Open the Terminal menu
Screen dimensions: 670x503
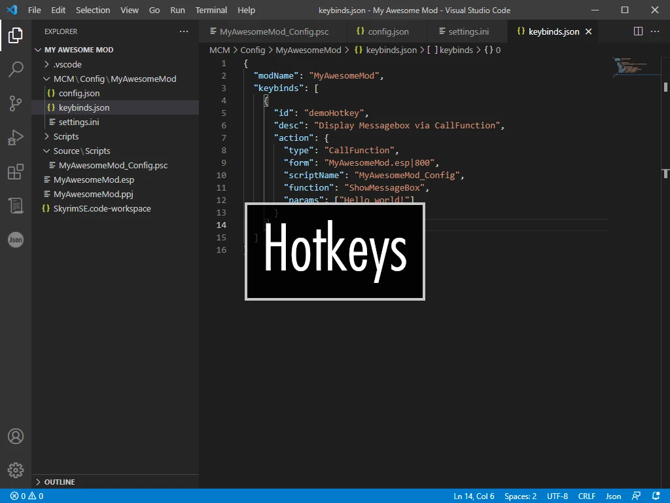coord(211,10)
